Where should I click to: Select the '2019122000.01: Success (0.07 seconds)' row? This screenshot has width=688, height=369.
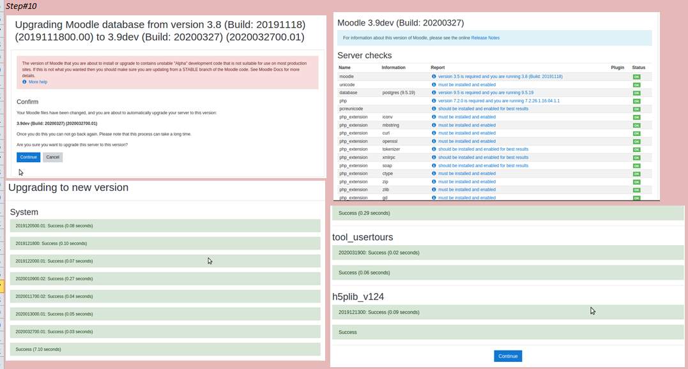coord(165,260)
